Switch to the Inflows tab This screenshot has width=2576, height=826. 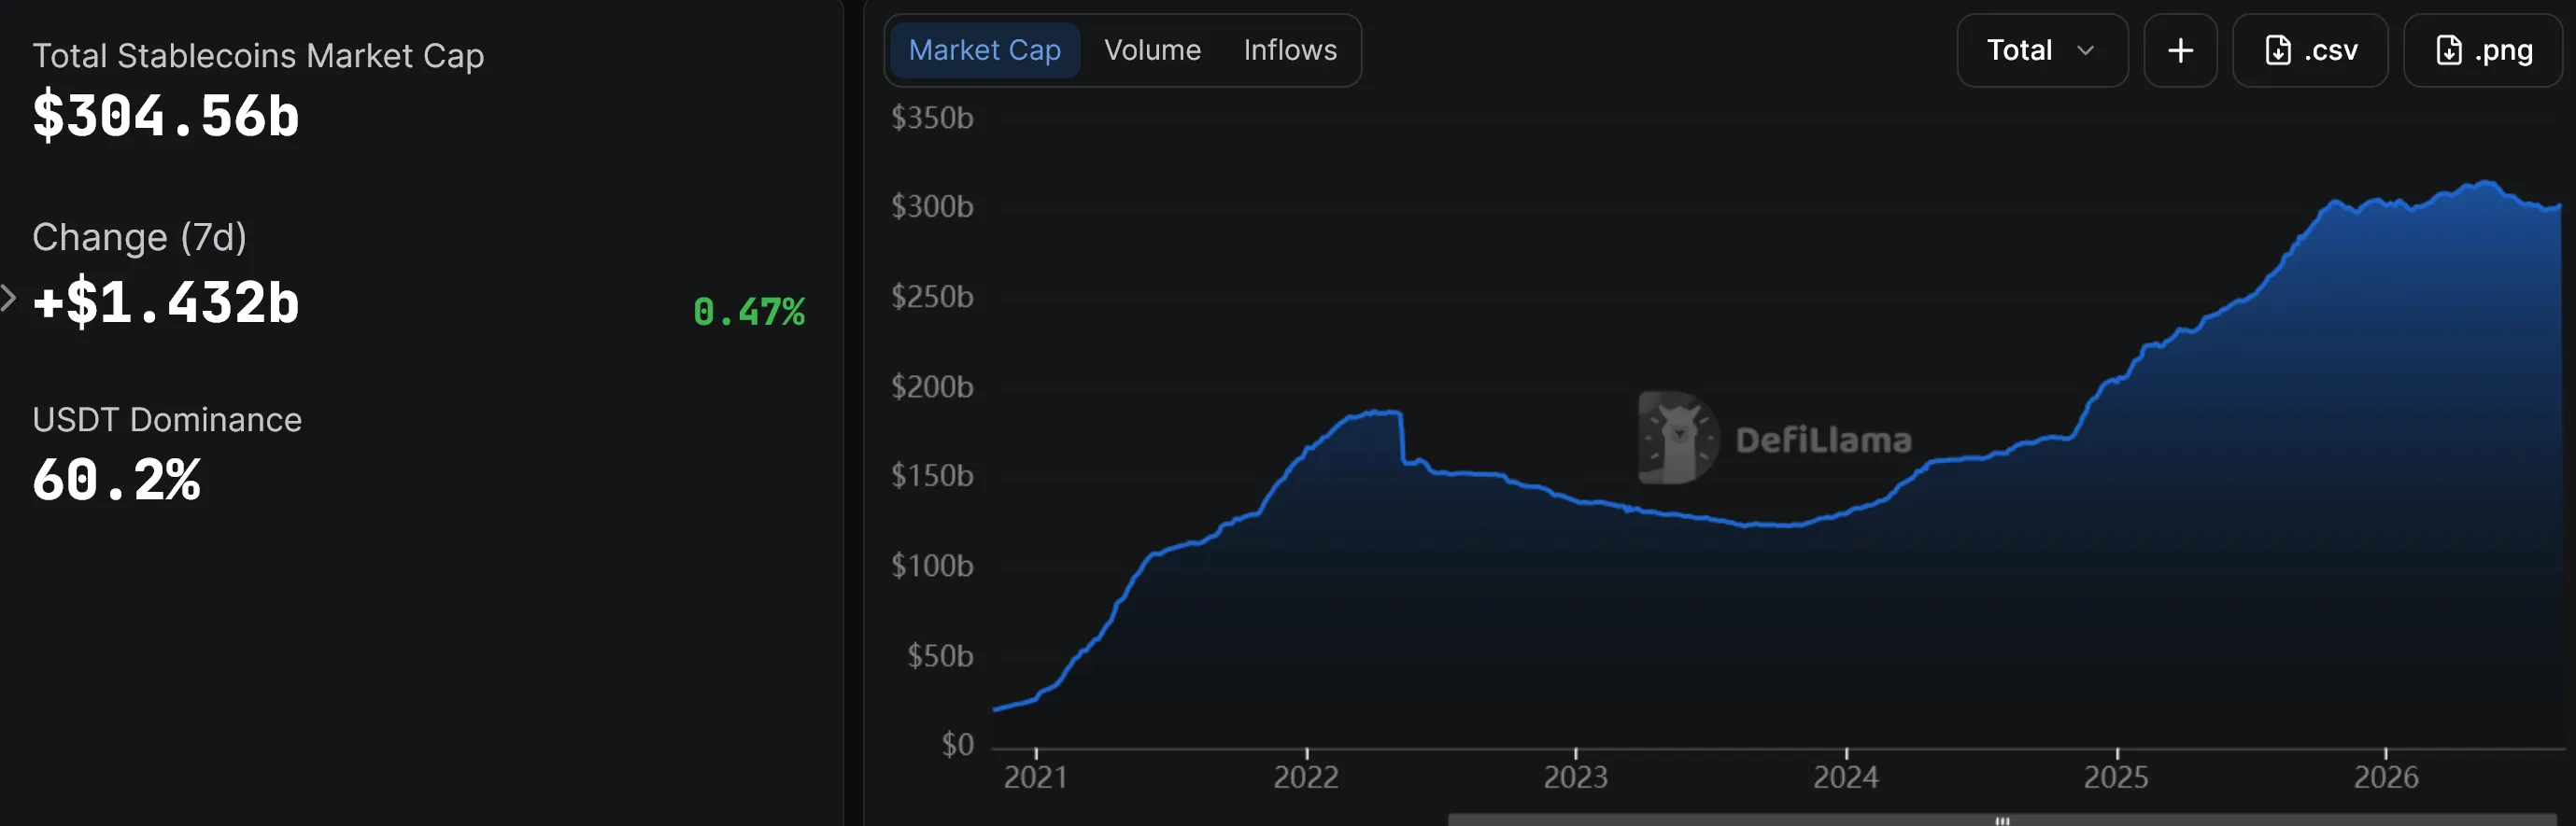coord(1289,50)
